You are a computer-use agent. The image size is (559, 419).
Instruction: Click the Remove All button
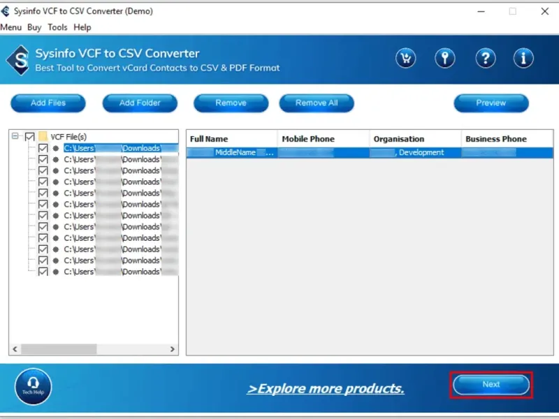click(x=317, y=103)
